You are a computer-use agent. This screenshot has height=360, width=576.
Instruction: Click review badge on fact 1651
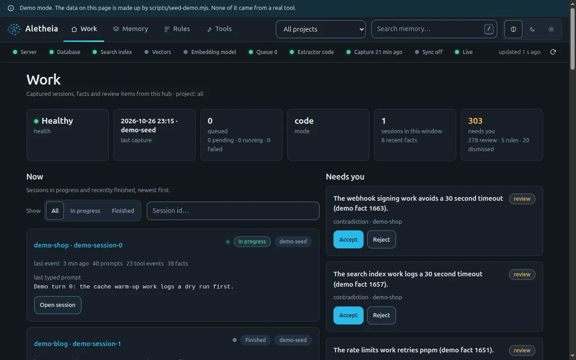click(522, 351)
